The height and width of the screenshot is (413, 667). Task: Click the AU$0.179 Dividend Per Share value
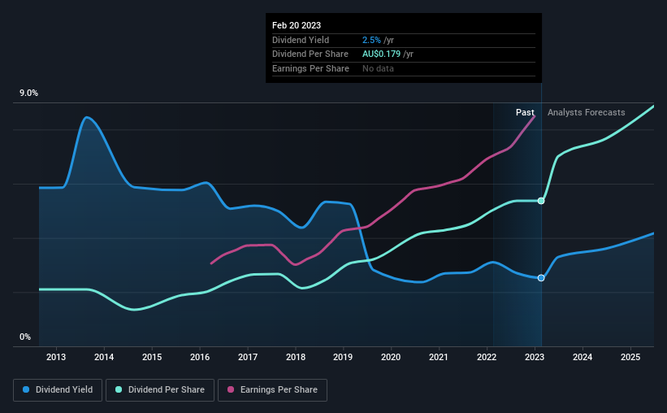(381, 54)
